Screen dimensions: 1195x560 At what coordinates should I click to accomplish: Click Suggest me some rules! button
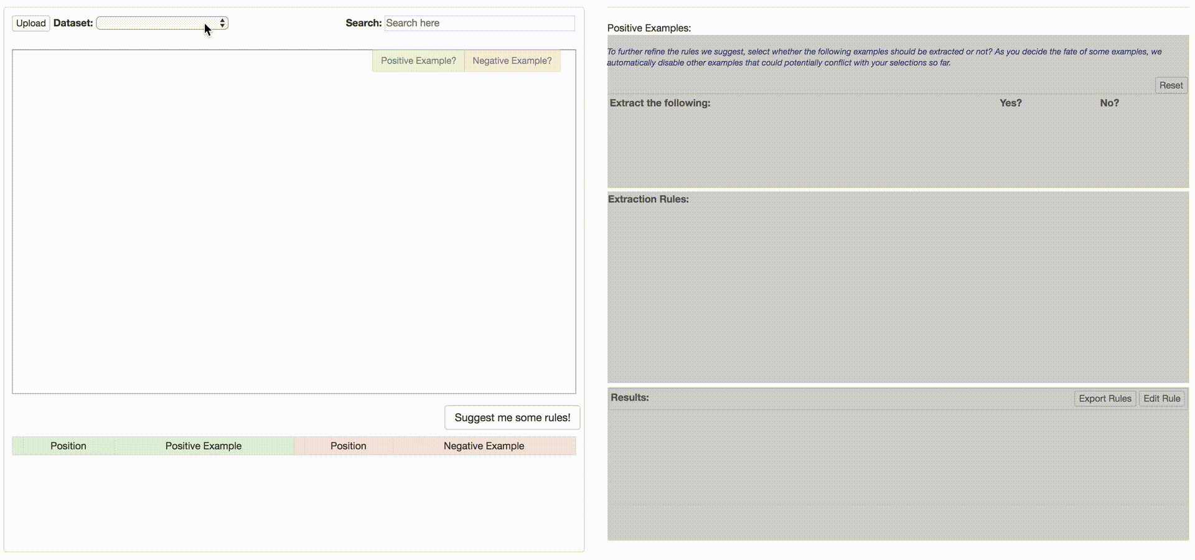coord(512,418)
